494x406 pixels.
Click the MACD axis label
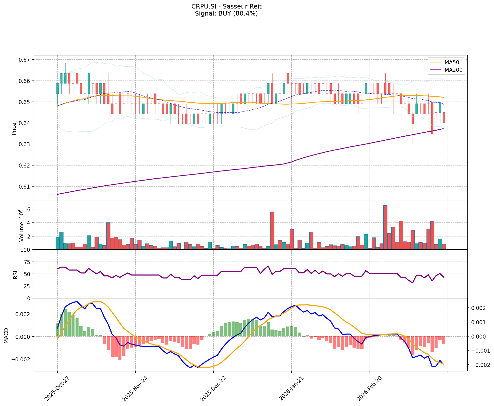tap(7, 336)
